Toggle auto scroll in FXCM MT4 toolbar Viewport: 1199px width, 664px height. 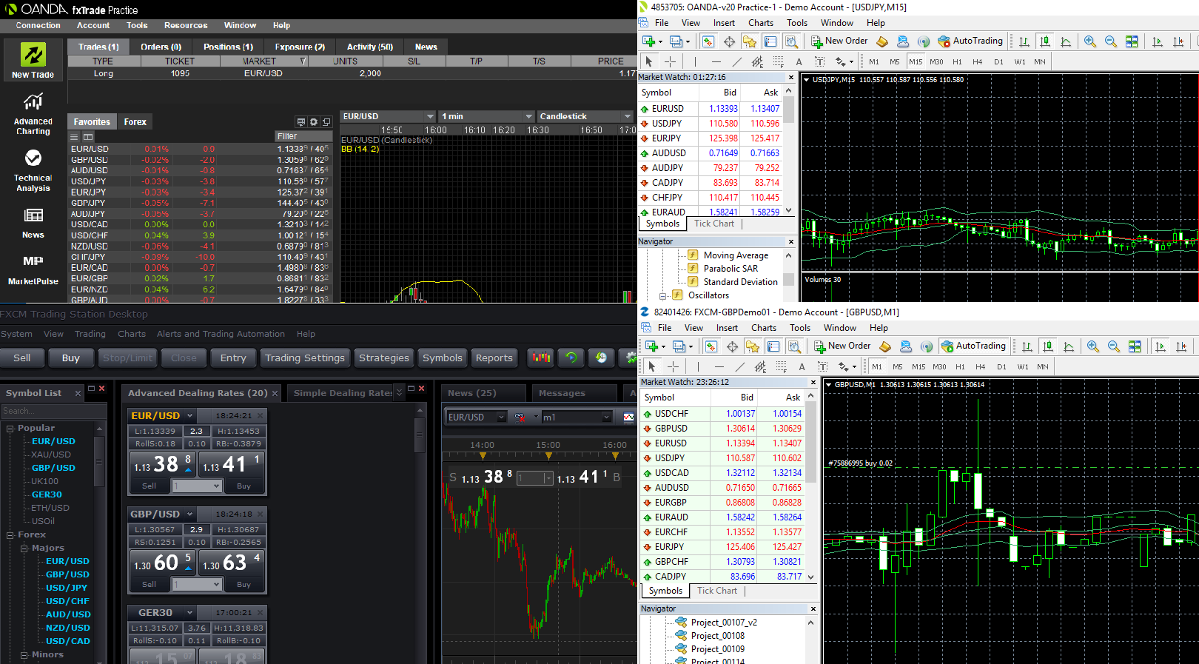pyautogui.click(x=1161, y=346)
